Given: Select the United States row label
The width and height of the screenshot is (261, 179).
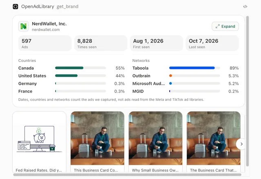Looking at the screenshot, I should pos(32,76).
